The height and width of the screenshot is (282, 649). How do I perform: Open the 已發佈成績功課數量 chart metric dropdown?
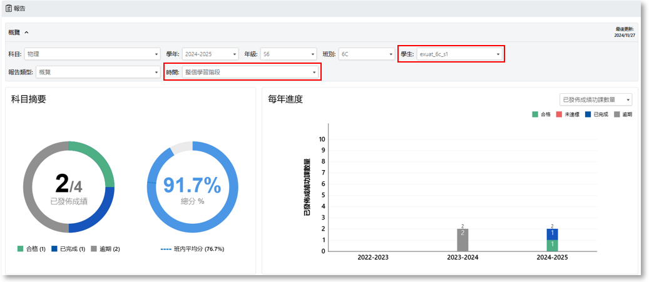(595, 99)
